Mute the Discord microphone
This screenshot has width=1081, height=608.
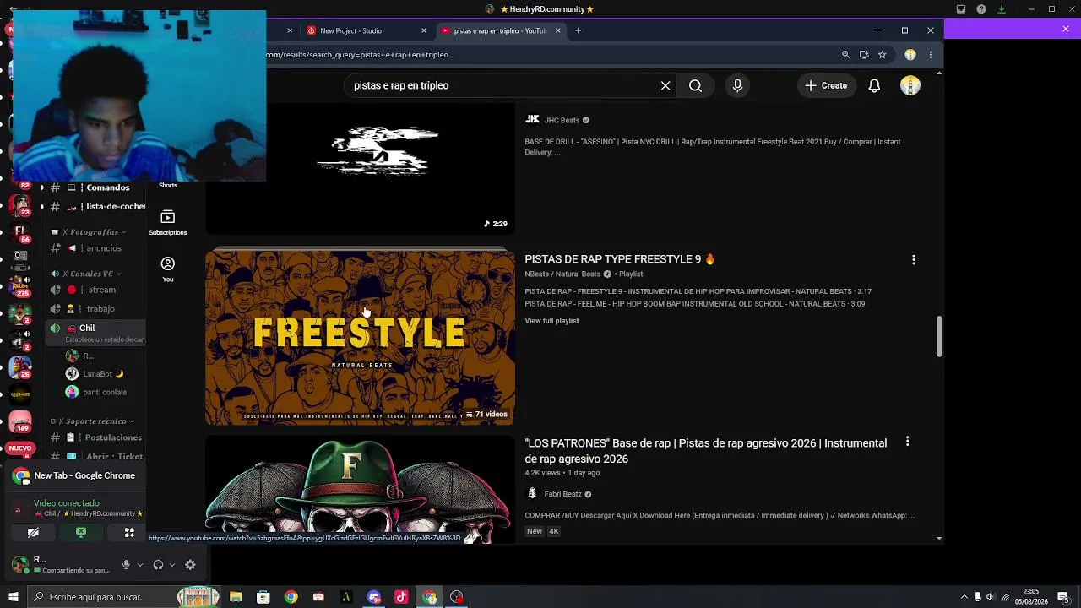coord(126,565)
